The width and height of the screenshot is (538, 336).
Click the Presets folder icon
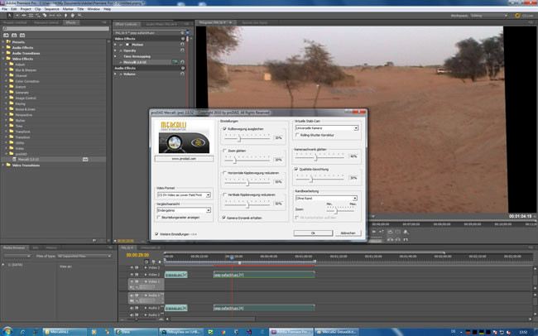[8, 42]
